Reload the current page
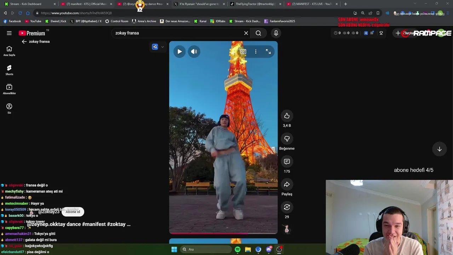 (20, 13)
